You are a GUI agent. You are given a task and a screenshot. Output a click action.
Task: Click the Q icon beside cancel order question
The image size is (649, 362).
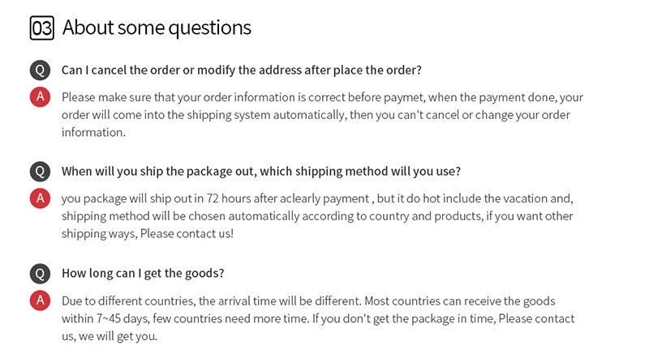click(x=40, y=70)
